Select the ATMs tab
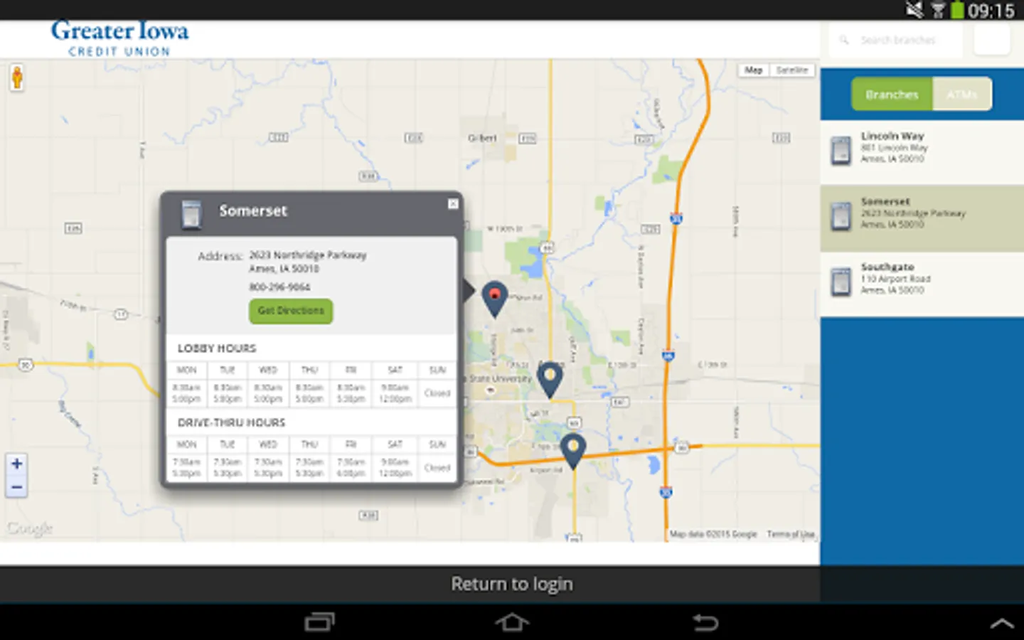The image size is (1024, 640). [x=962, y=95]
